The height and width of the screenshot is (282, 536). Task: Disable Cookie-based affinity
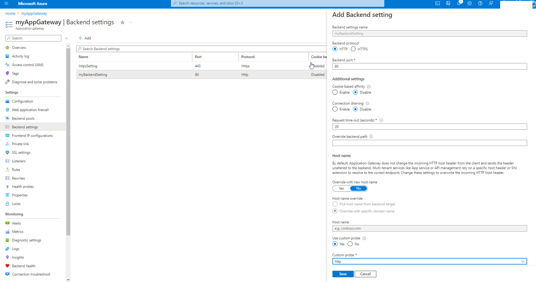[x=356, y=92]
